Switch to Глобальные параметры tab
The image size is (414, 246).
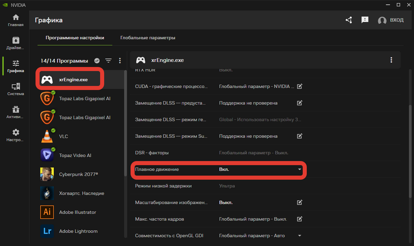148,38
